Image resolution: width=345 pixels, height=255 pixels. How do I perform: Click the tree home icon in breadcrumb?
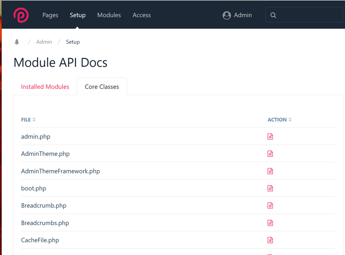17,42
